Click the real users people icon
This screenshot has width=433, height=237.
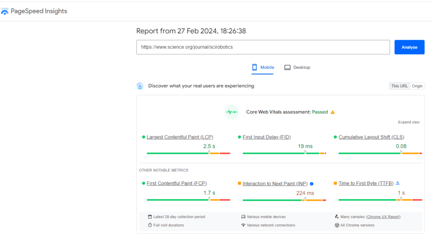pyautogui.click(x=140, y=86)
